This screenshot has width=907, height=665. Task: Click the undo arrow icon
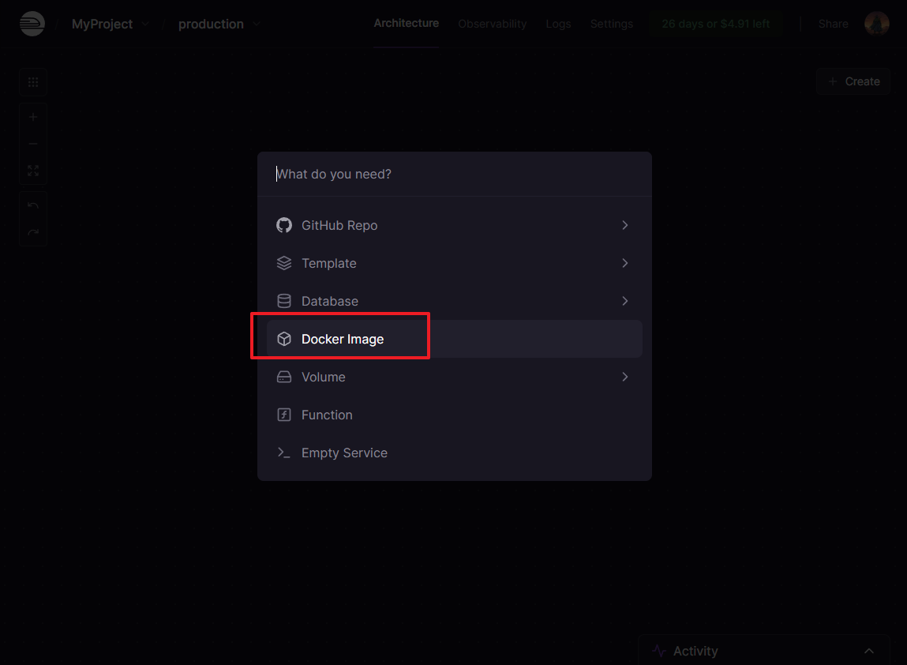click(x=33, y=206)
